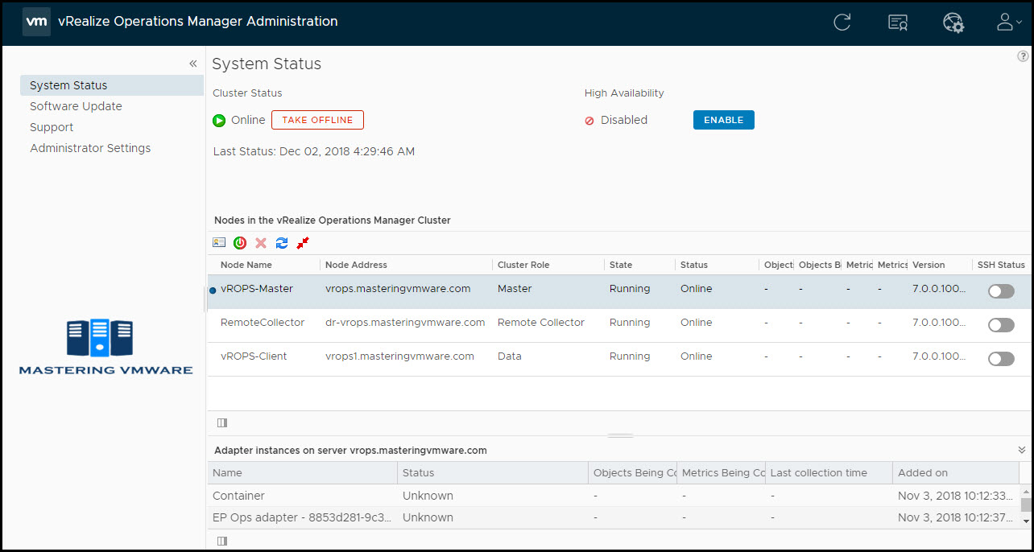Click the Container adapter instance row

click(x=613, y=496)
